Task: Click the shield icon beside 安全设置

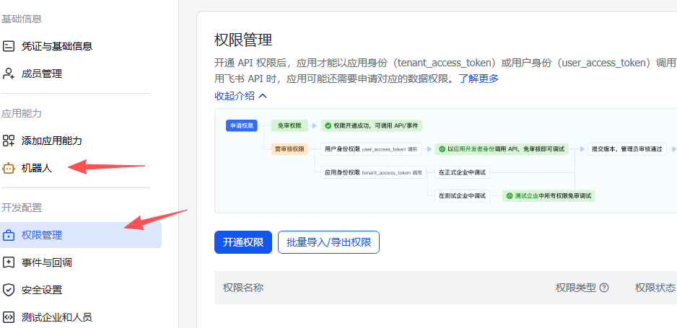Action: (8, 290)
